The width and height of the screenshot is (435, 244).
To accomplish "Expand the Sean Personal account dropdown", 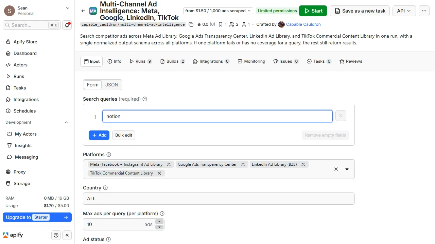I will tap(67, 8).
